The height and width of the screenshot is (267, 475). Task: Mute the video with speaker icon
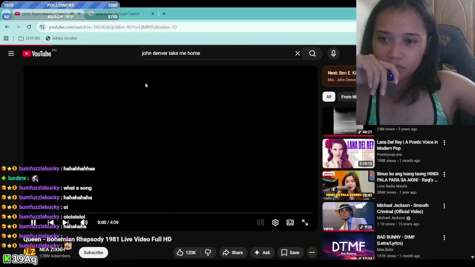84,222
